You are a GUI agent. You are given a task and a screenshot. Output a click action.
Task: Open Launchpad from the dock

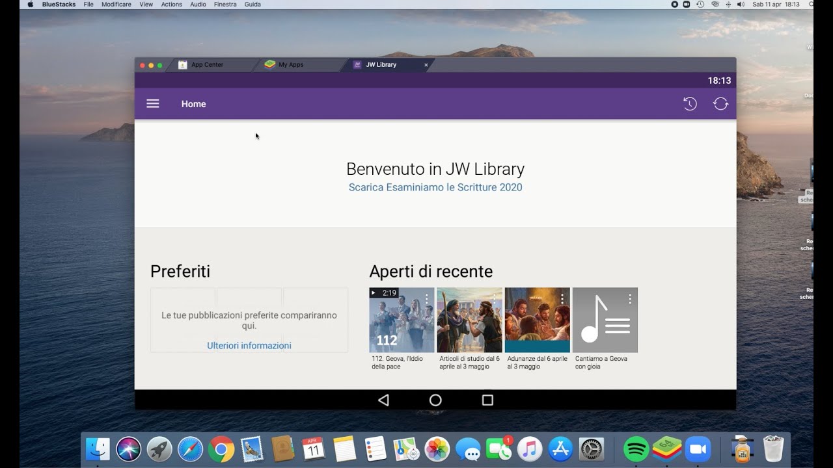point(159,449)
